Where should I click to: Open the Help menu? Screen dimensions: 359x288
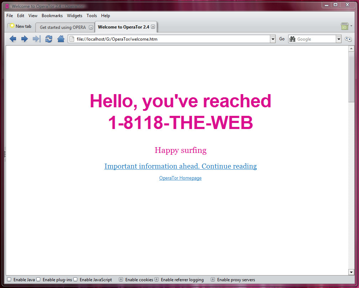[105, 16]
